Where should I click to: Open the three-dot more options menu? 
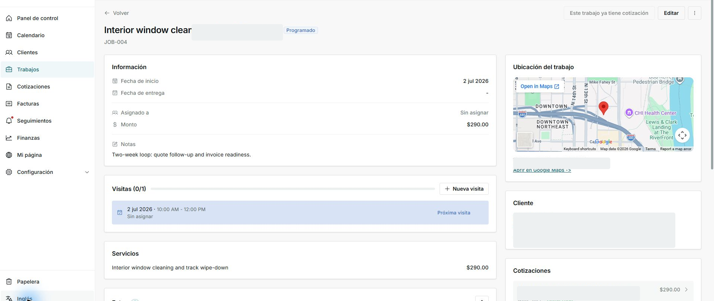point(694,13)
